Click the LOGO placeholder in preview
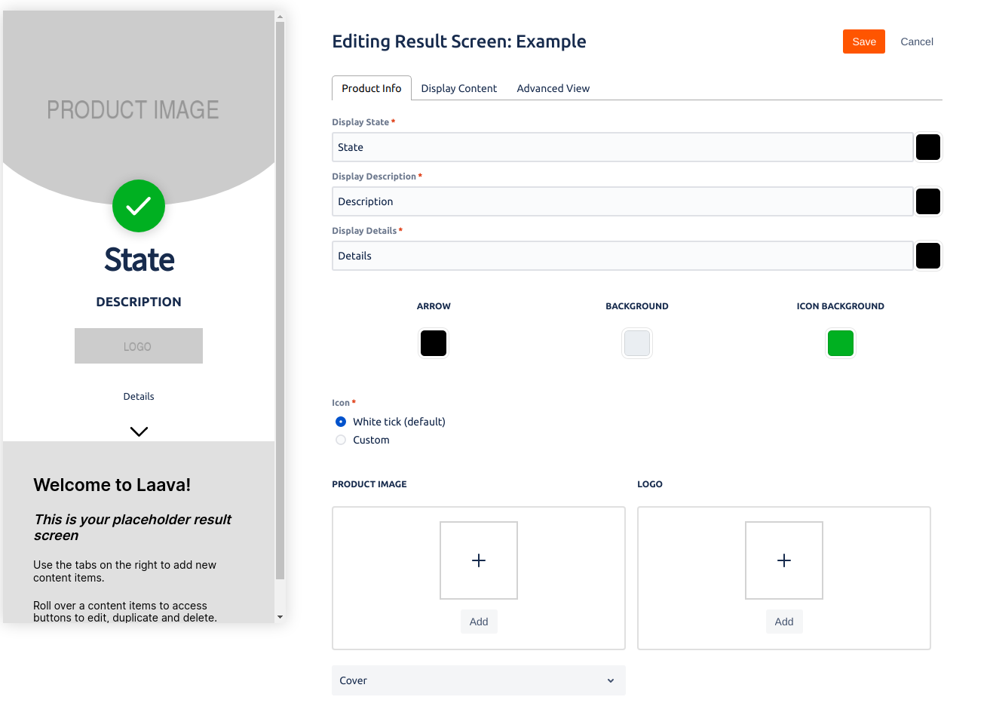 pos(139,346)
